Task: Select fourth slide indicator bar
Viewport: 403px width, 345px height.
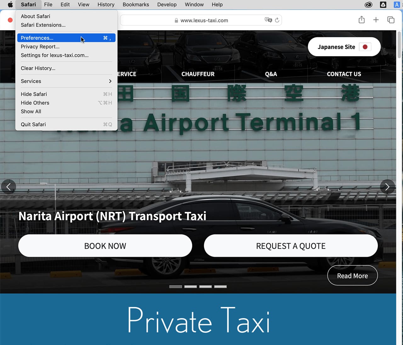Action: coord(220,287)
